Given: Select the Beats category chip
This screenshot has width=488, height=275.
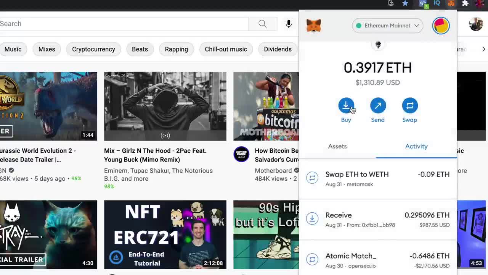Looking at the screenshot, I should point(140,49).
